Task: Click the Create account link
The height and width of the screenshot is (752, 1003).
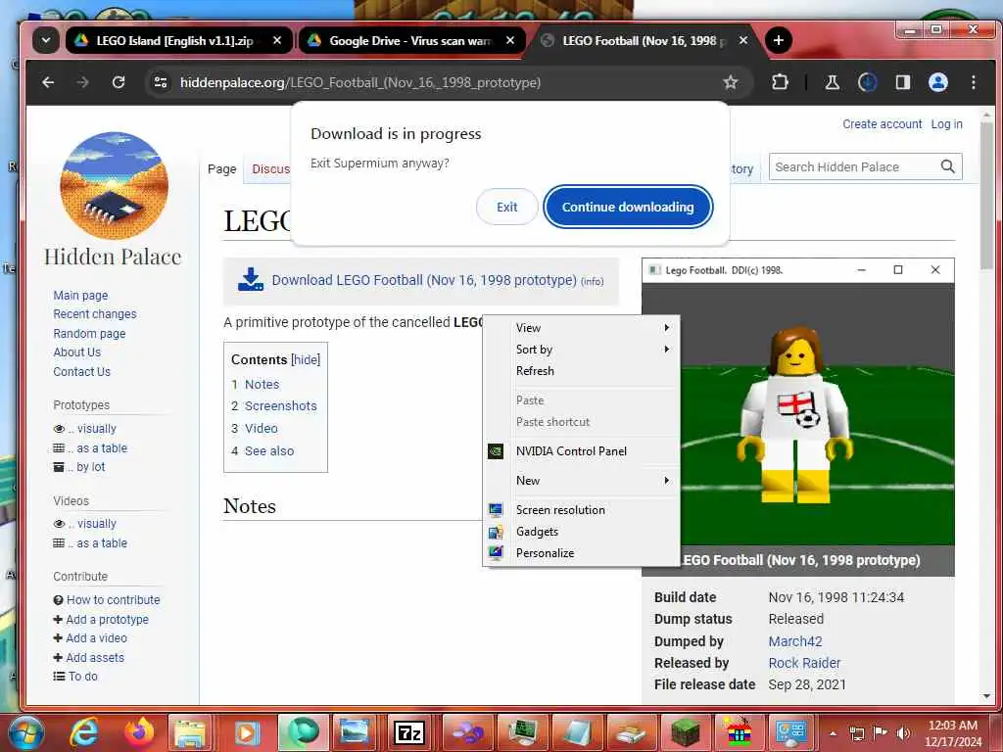Action: pyautogui.click(x=883, y=124)
